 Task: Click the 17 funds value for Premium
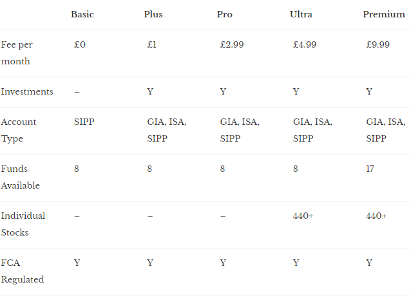(x=370, y=169)
